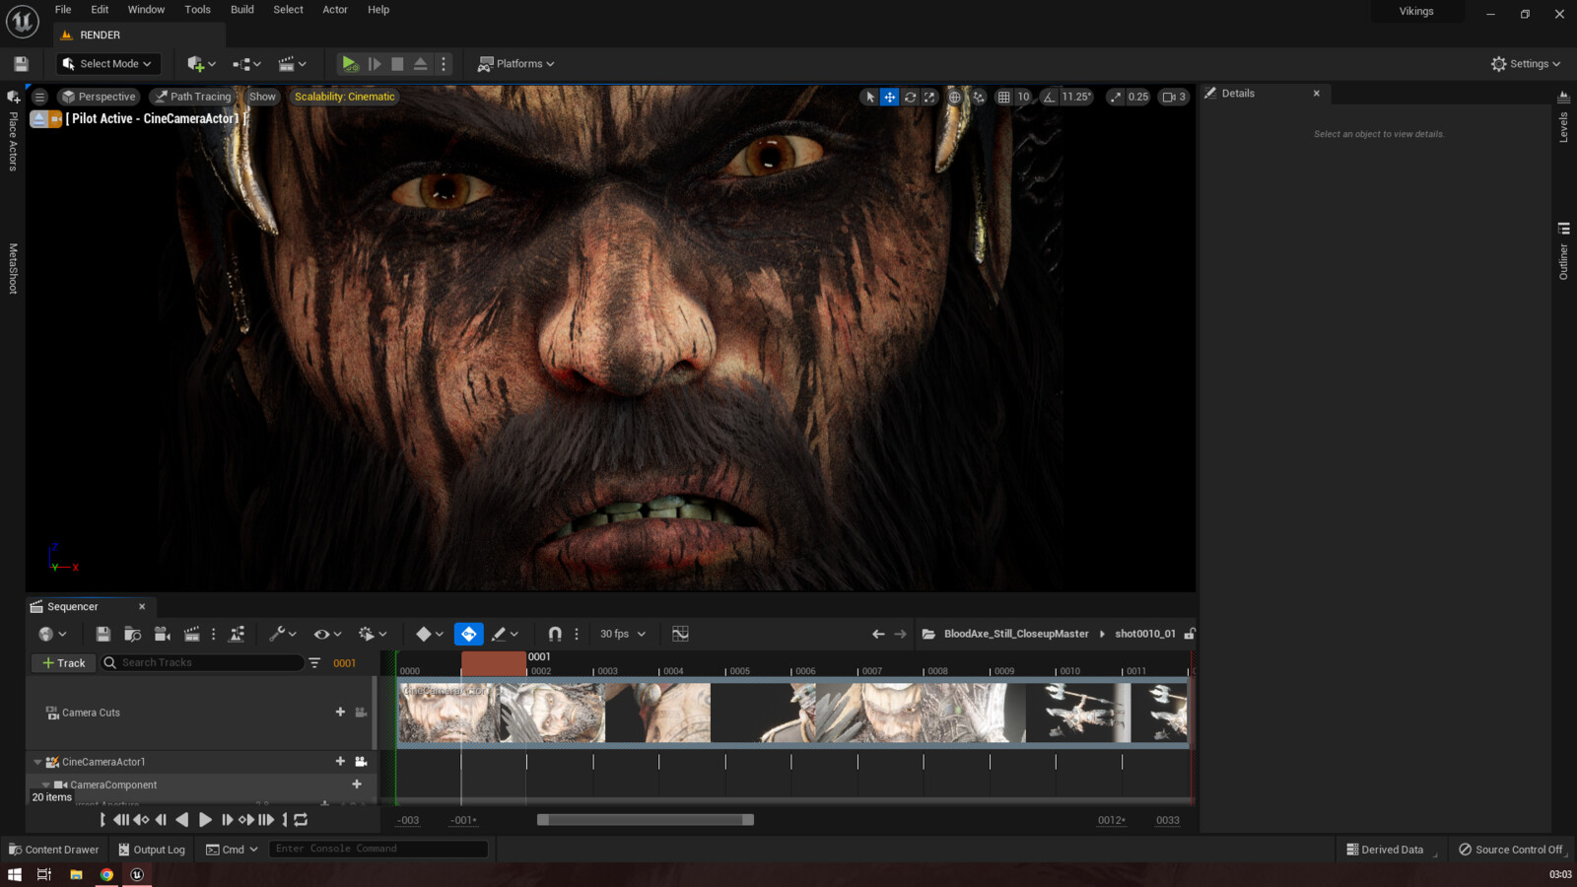1577x887 pixels.
Task: Open Sequencer key options diamond dropdown
Action: coord(430,634)
